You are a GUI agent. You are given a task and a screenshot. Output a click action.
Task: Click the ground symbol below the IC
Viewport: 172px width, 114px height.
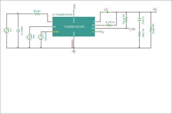tap(74, 51)
